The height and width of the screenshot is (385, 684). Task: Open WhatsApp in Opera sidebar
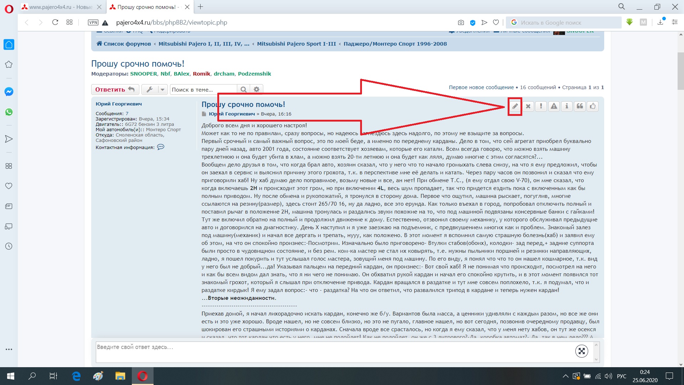[x=9, y=112]
